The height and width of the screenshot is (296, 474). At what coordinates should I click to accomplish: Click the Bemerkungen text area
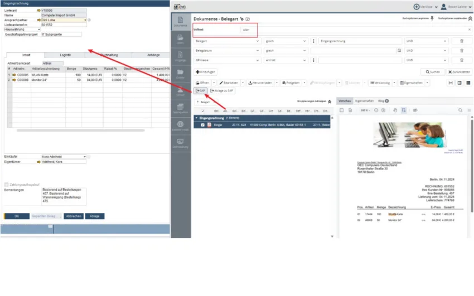(64, 197)
